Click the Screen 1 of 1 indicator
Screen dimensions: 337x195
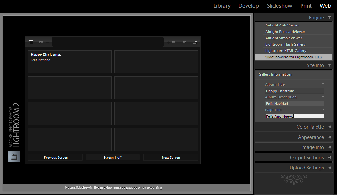113,157
